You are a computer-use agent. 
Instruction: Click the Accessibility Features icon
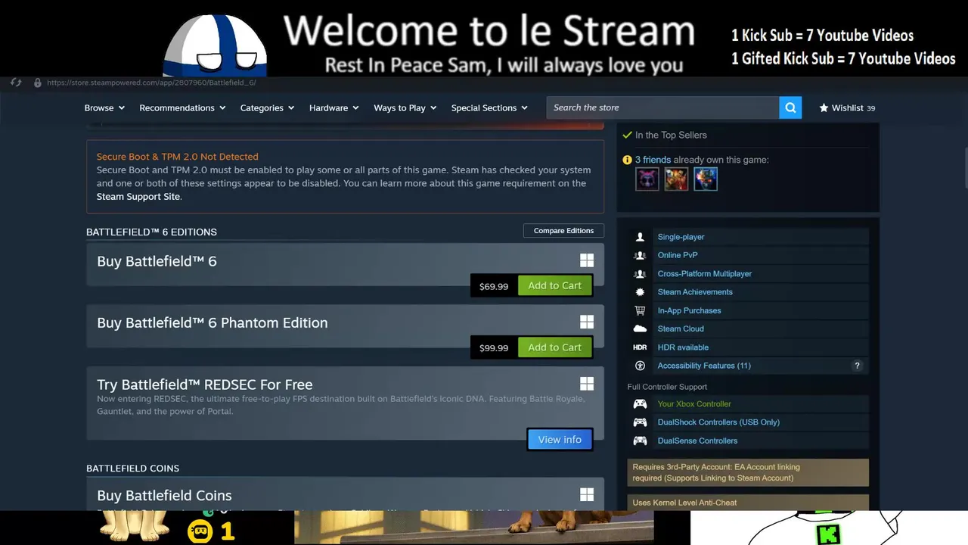coord(640,366)
